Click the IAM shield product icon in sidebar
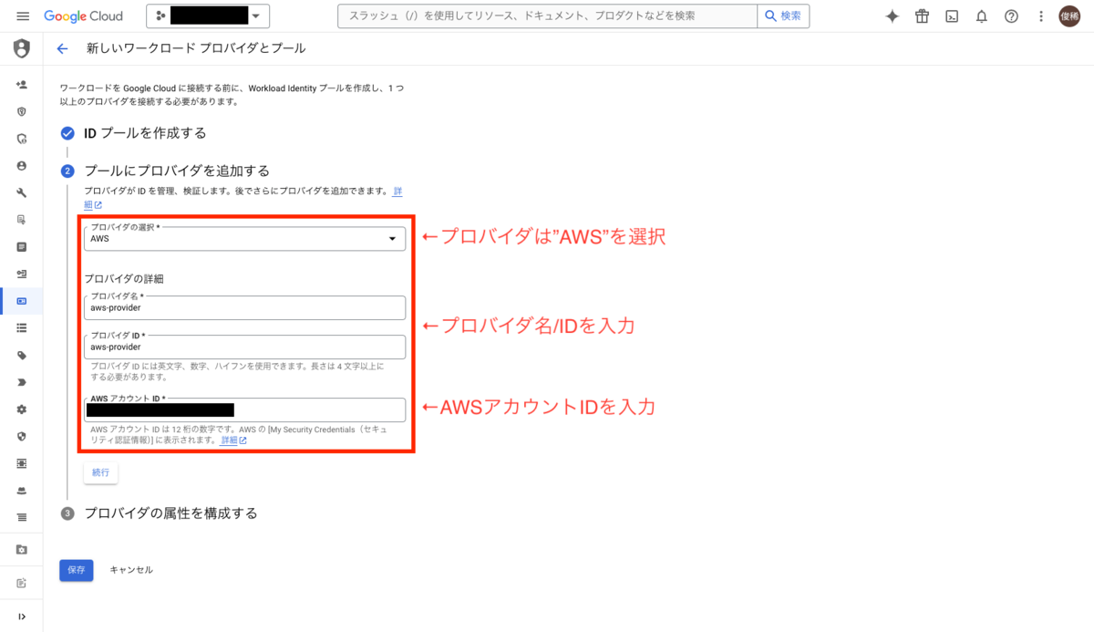The height and width of the screenshot is (632, 1094). click(22, 48)
